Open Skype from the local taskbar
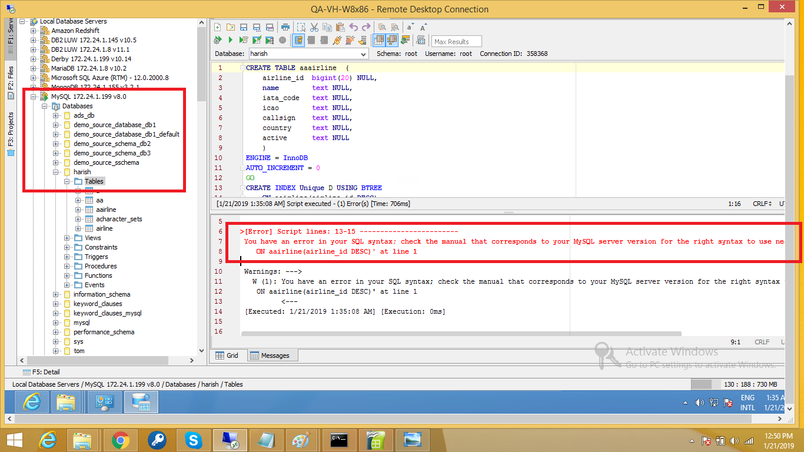The width and height of the screenshot is (804, 452). [193, 440]
